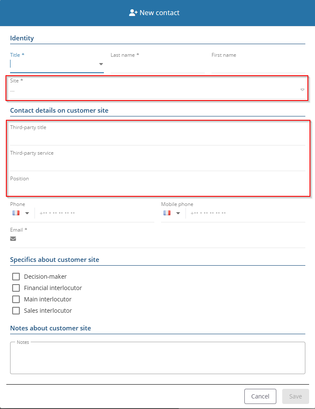Toggle the Main interlocutor checkbox

pyautogui.click(x=16, y=299)
